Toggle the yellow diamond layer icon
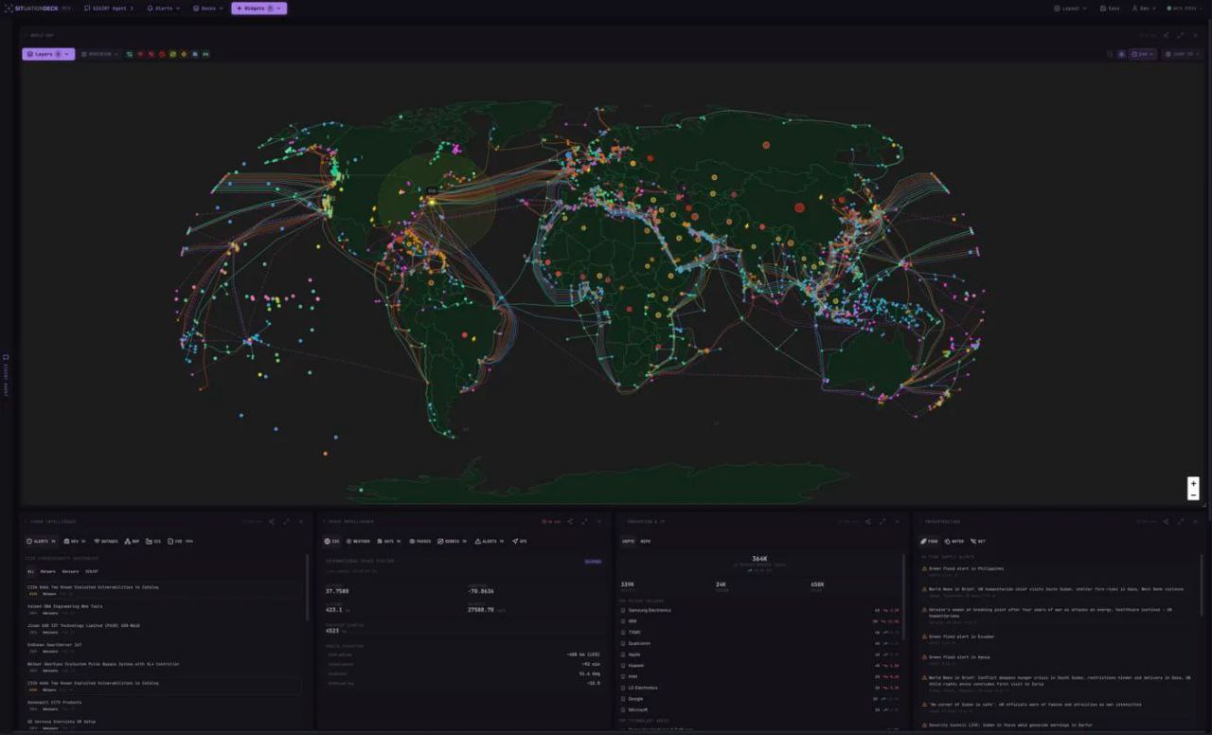 [184, 54]
